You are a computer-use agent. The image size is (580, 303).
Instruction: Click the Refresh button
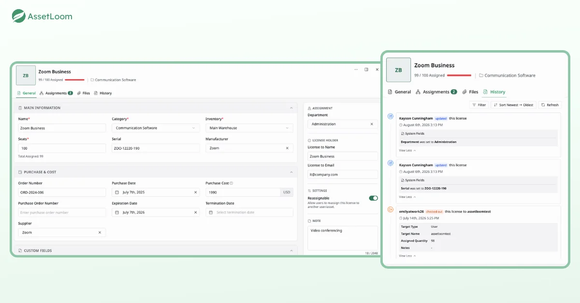tap(550, 105)
